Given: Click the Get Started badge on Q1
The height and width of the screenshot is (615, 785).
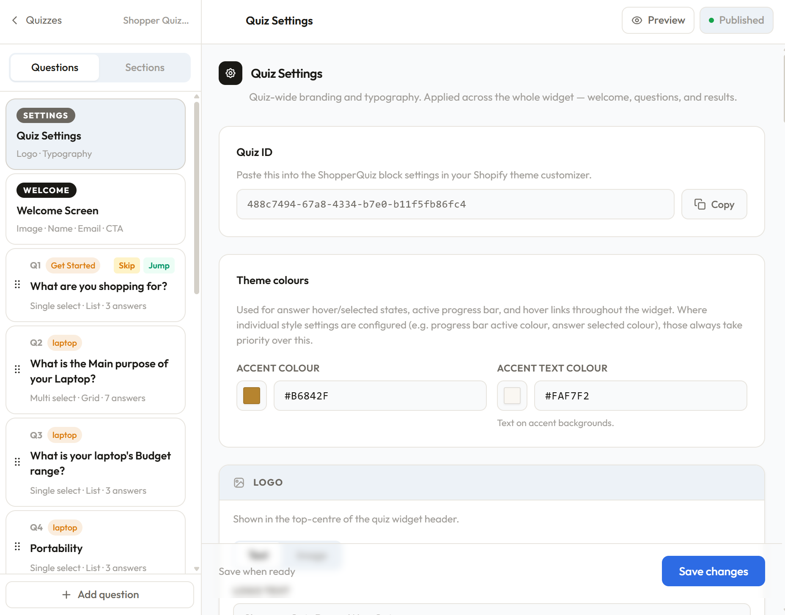Looking at the screenshot, I should click(73, 265).
